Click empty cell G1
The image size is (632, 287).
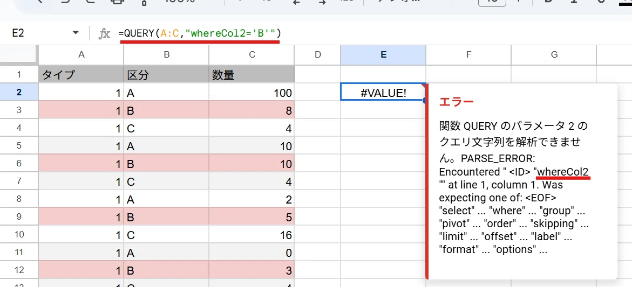(554, 74)
